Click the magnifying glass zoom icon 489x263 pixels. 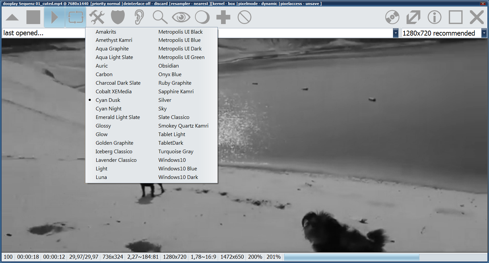click(x=160, y=17)
